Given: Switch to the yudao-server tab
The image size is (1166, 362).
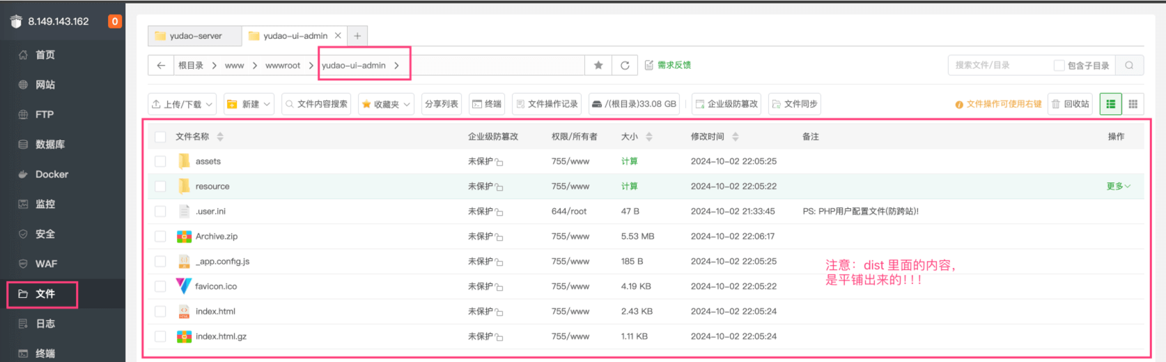Looking at the screenshot, I should coord(195,36).
